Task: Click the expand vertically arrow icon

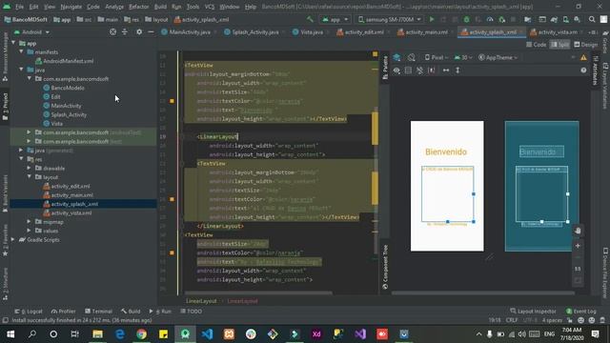Action: (x=457, y=71)
